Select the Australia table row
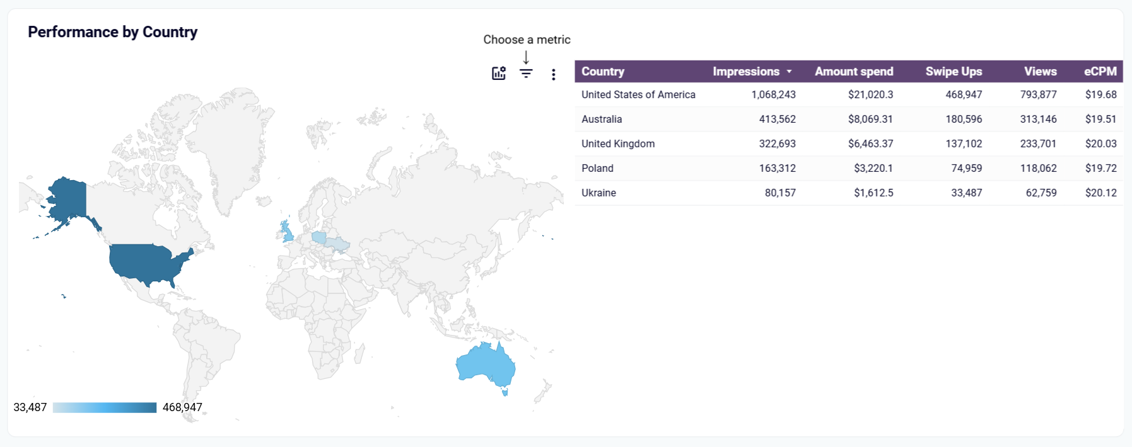The image size is (1132, 447). [602, 119]
